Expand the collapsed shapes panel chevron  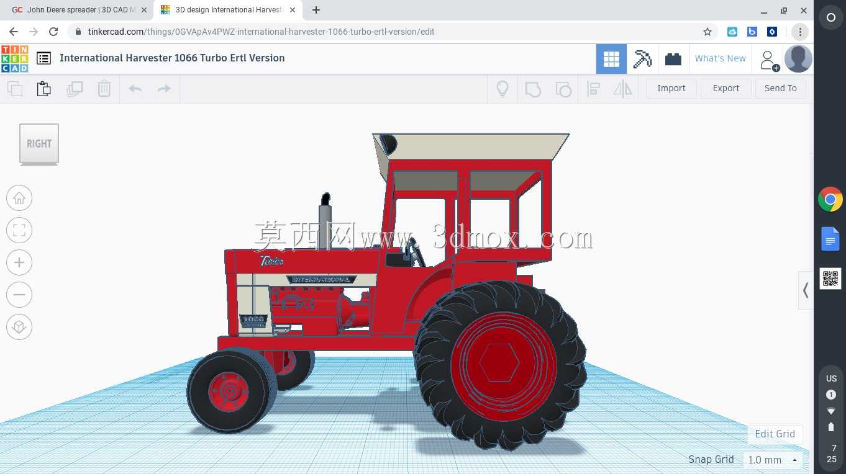coord(806,290)
